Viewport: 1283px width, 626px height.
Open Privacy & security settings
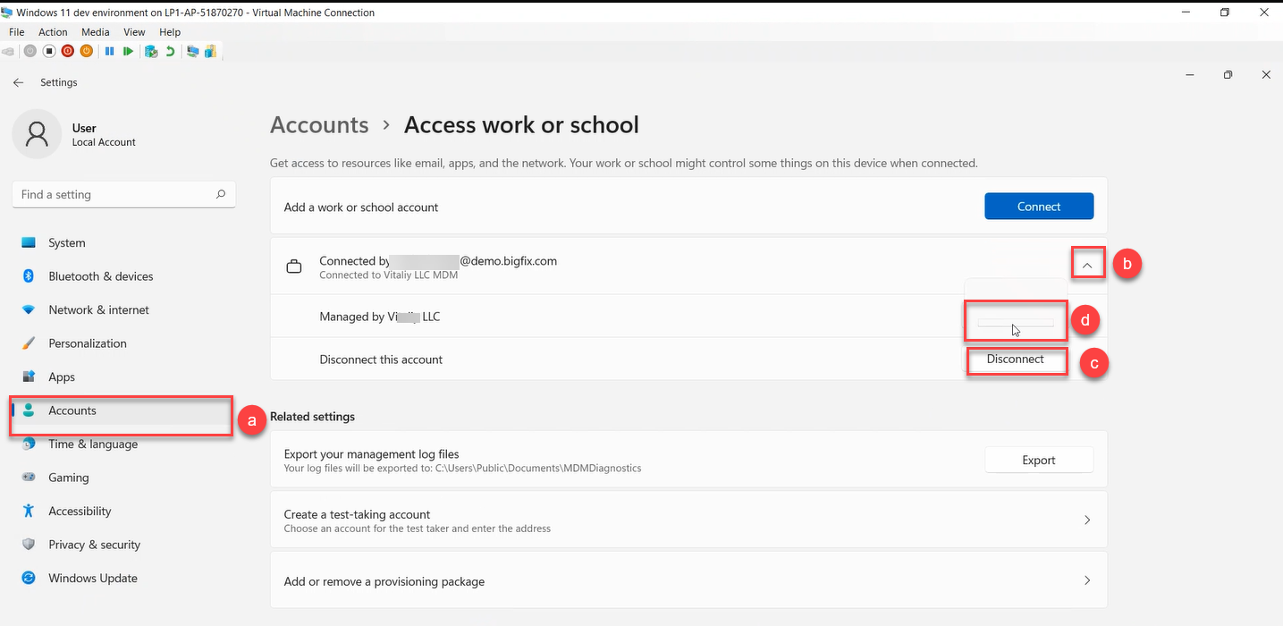(94, 545)
